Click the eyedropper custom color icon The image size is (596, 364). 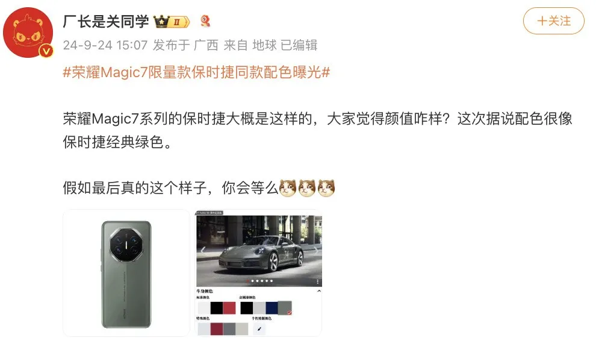point(259,328)
